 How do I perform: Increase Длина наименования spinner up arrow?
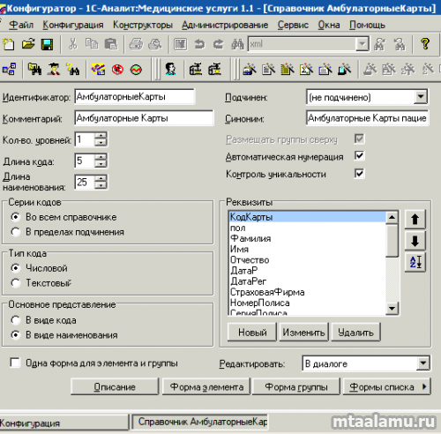click(x=101, y=178)
